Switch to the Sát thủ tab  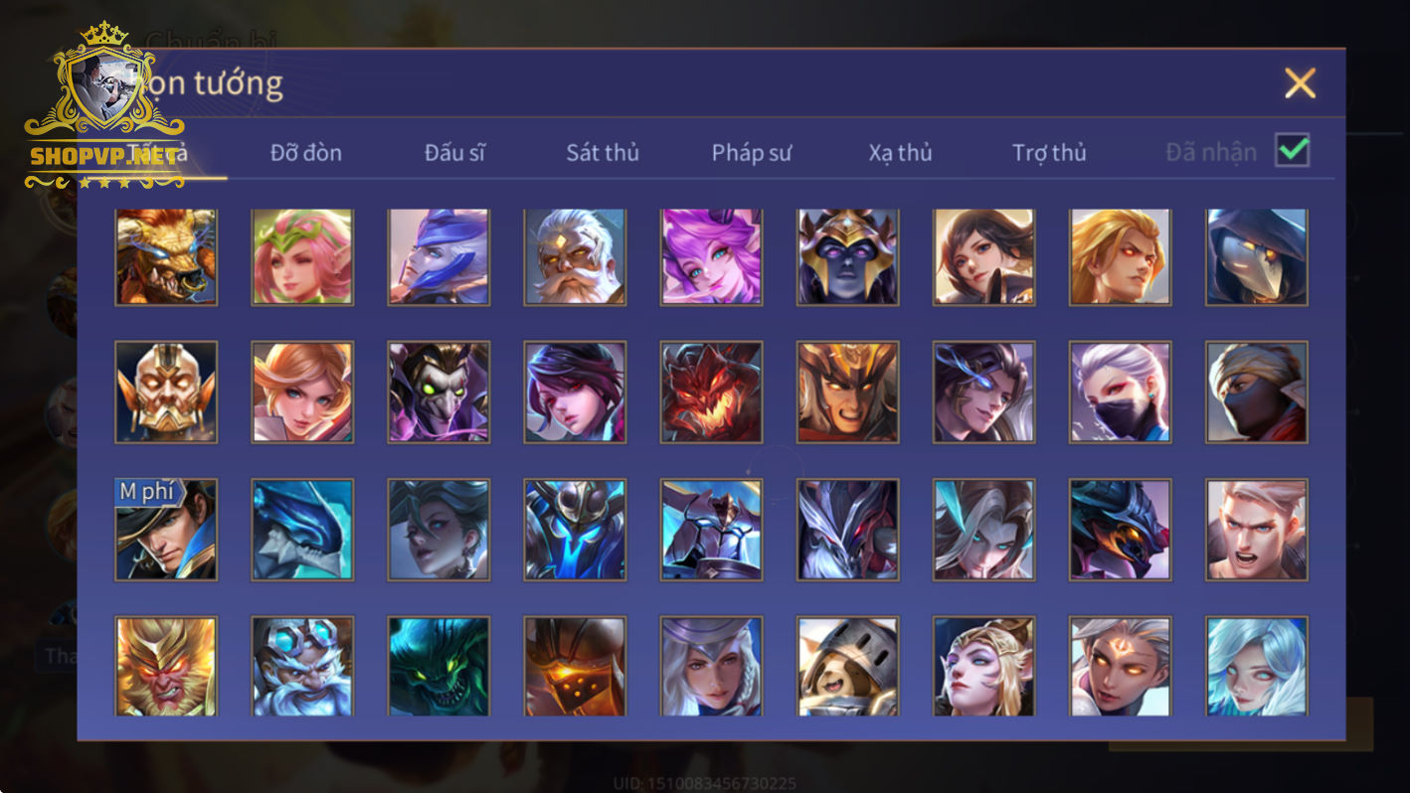tap(603, 153)
